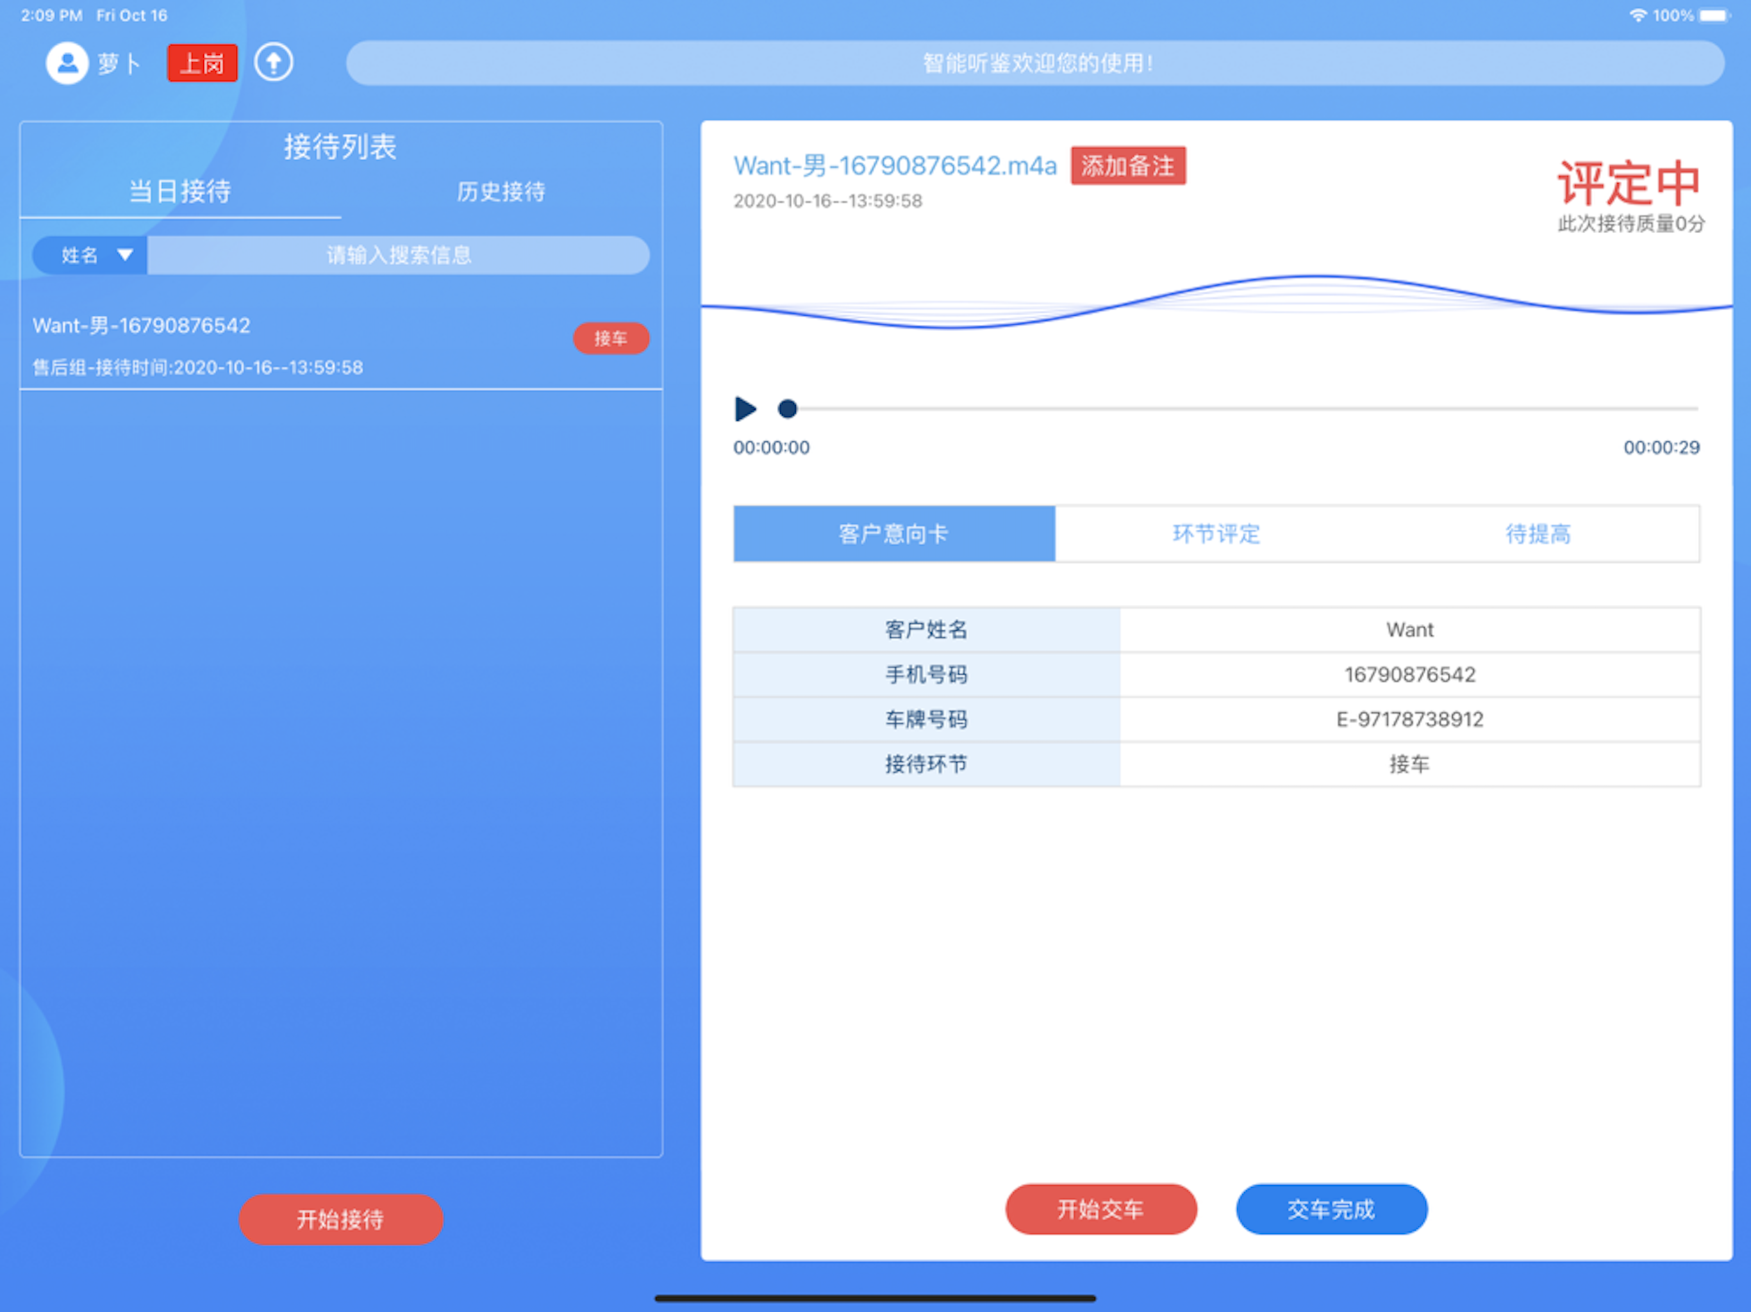Select the 待提高 tab
The image size is (1751, 1312).
point(1538,534)
